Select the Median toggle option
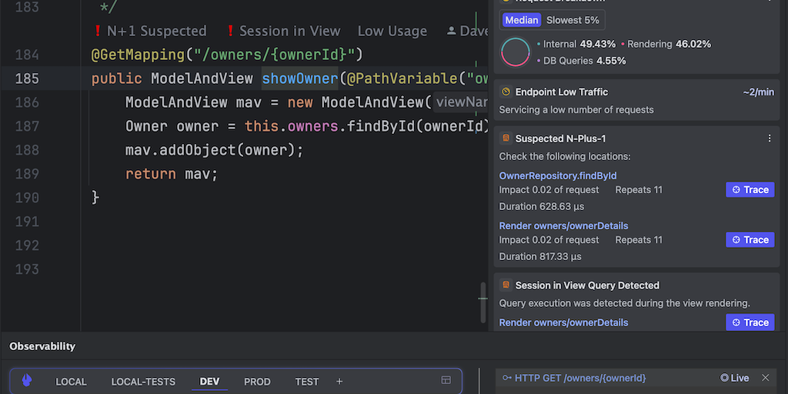The height and width of the screenshot is (394, 788). (522, 20)
